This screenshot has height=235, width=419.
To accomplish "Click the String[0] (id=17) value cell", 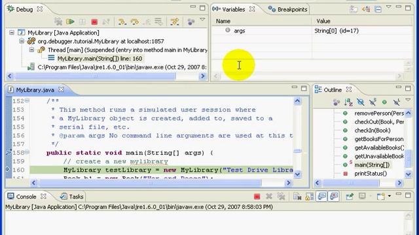I will [337, 31].
